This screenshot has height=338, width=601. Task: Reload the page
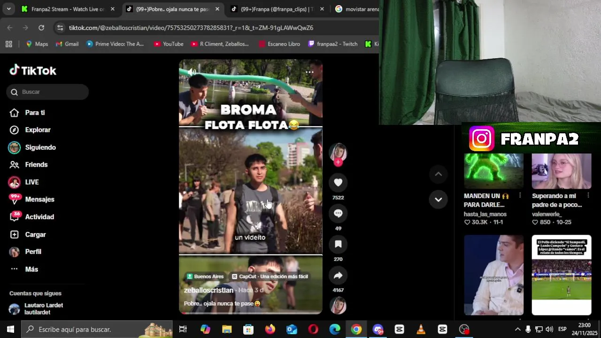41,28
